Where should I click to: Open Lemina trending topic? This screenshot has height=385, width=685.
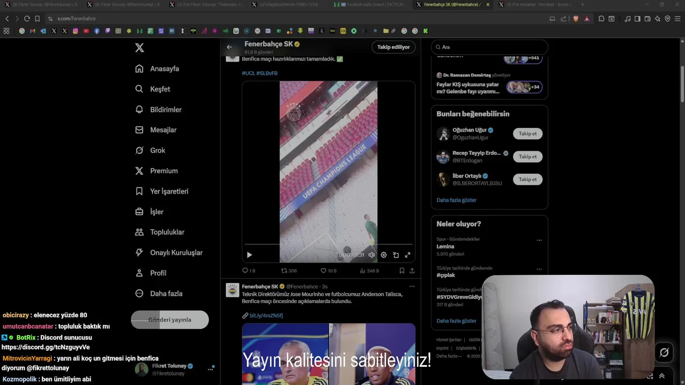point(445,247)
